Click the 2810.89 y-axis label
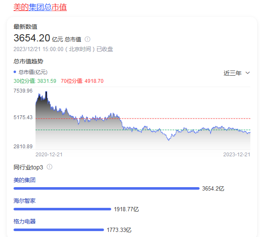The height and width of the screenshot is (237, 277). click(x=23, y=147)
